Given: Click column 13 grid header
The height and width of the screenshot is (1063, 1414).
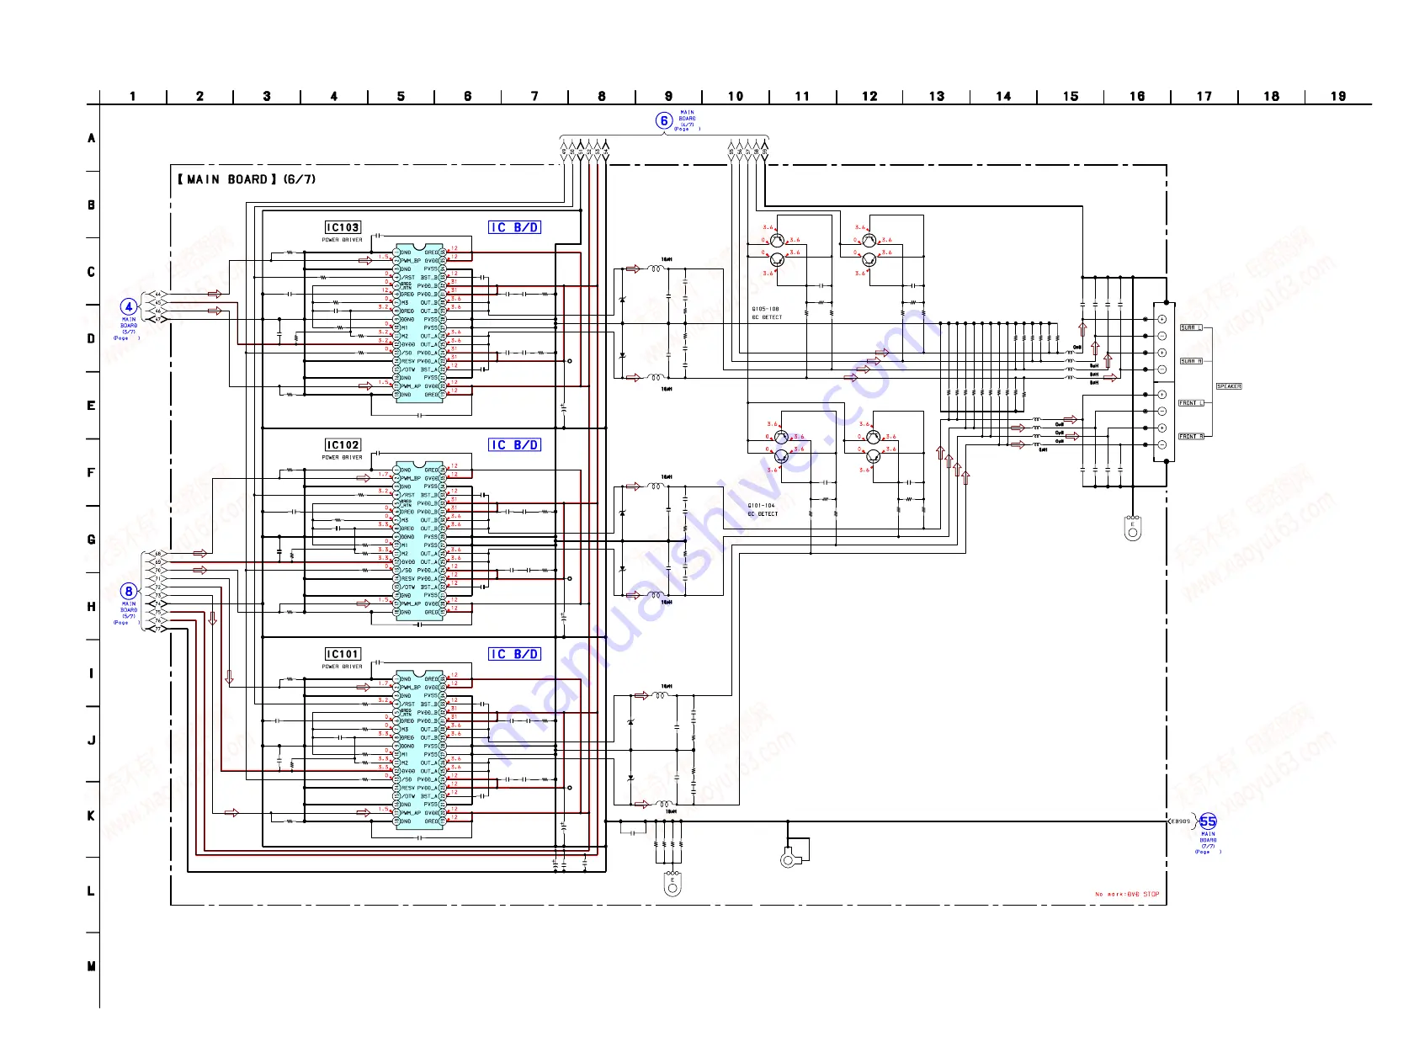Looking at the screenshot, I should point(937,97).
